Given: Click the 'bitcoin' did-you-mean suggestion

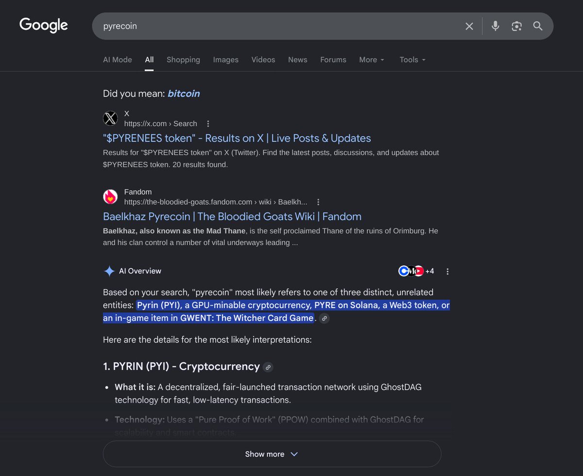Looking at the screenshot, I should point(184,94).
